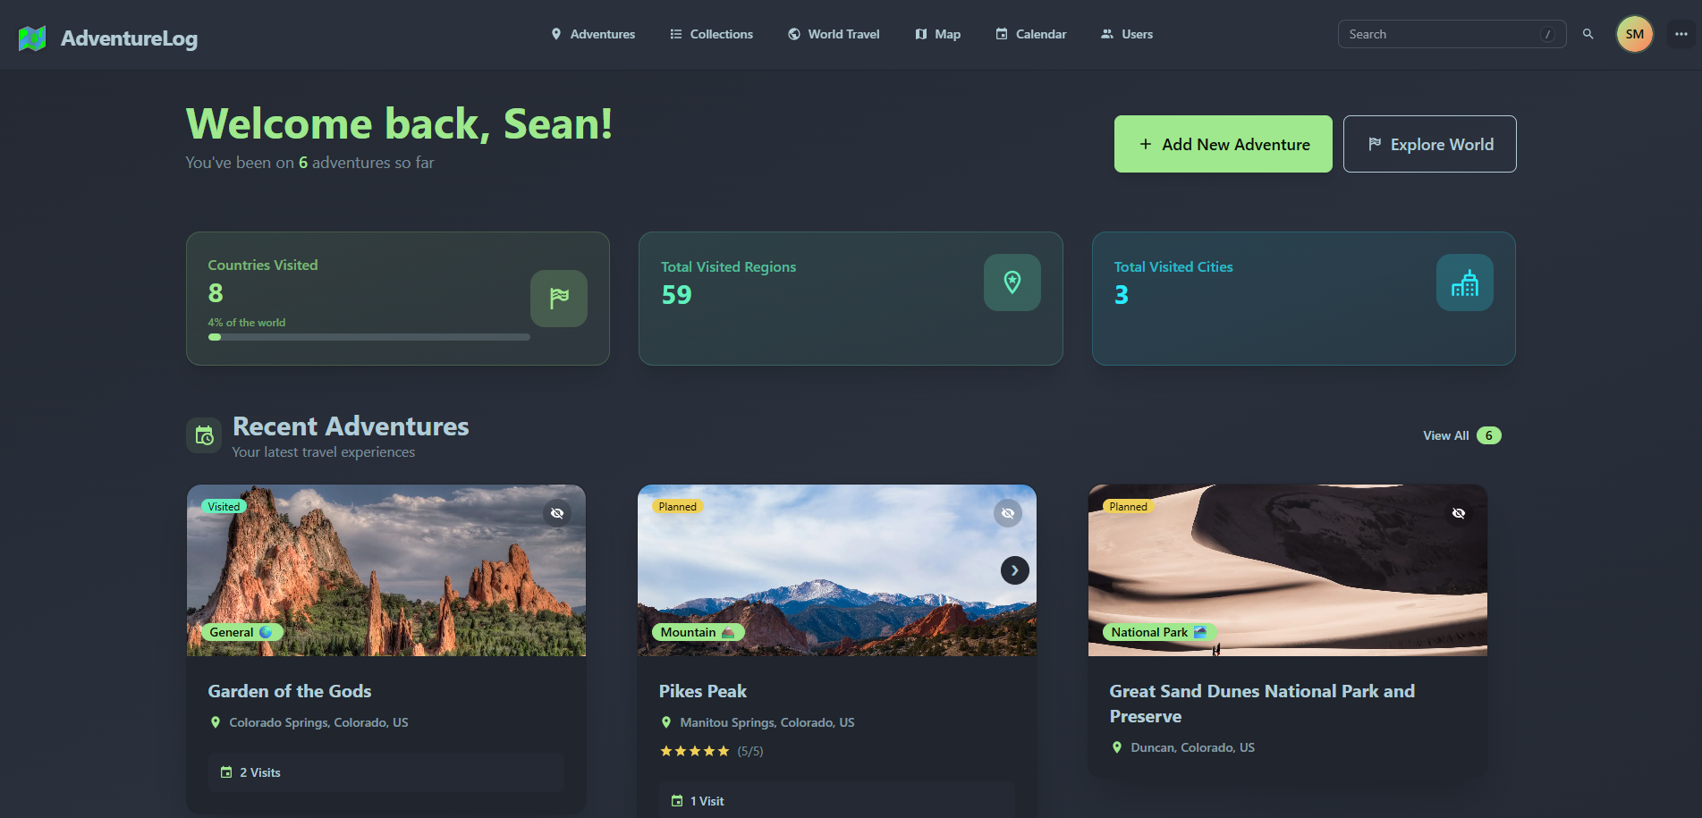Show next image on Pikes Peak card
1702x818 pixels.
[1014, 570]
